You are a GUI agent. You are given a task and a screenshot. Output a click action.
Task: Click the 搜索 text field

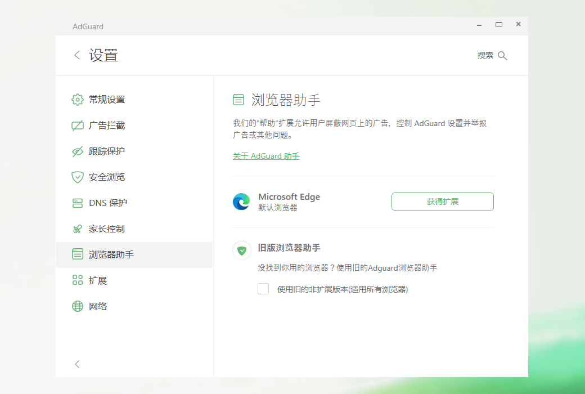tap(485, 55)
